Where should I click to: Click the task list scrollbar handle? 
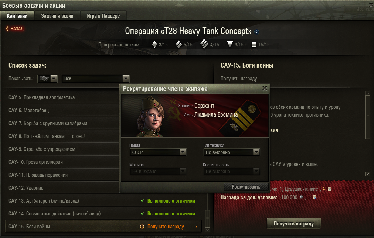[208, 219]
